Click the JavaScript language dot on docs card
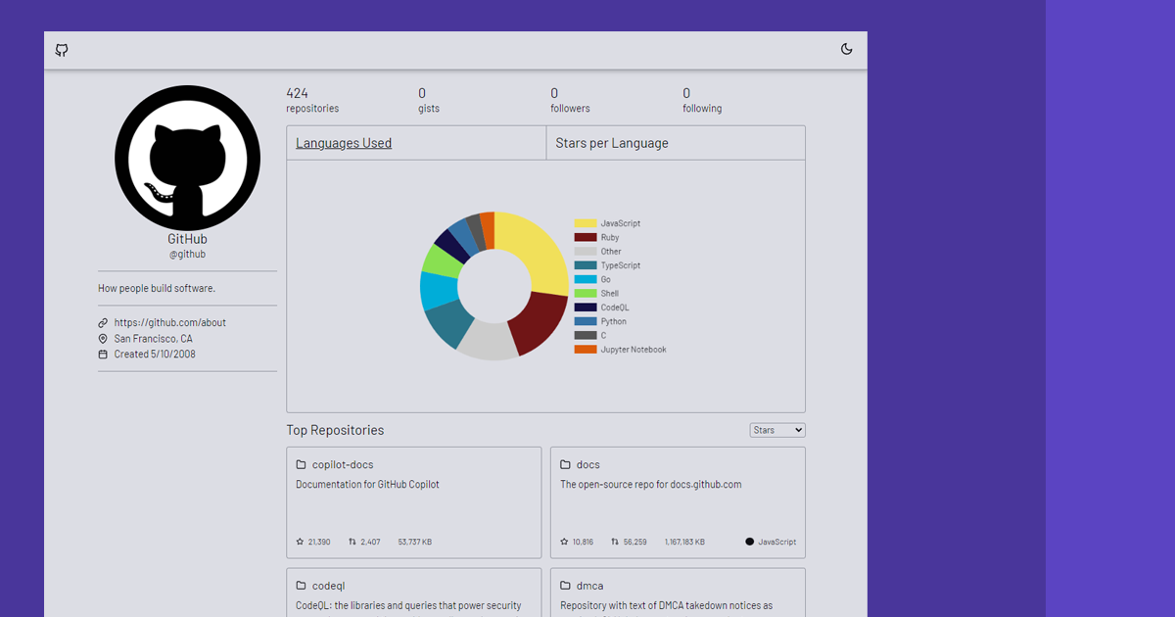Viewport: 1175px width, 617px height. 750,542
